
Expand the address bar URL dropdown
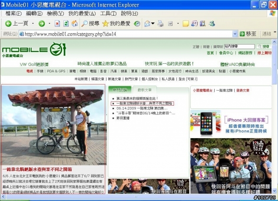[235, 34]
